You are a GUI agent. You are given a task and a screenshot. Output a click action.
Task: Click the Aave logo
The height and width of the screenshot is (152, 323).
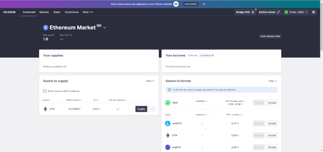tap(9, 12)
